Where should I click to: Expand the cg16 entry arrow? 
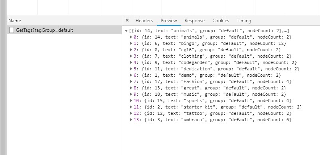(x=131, y=50)
